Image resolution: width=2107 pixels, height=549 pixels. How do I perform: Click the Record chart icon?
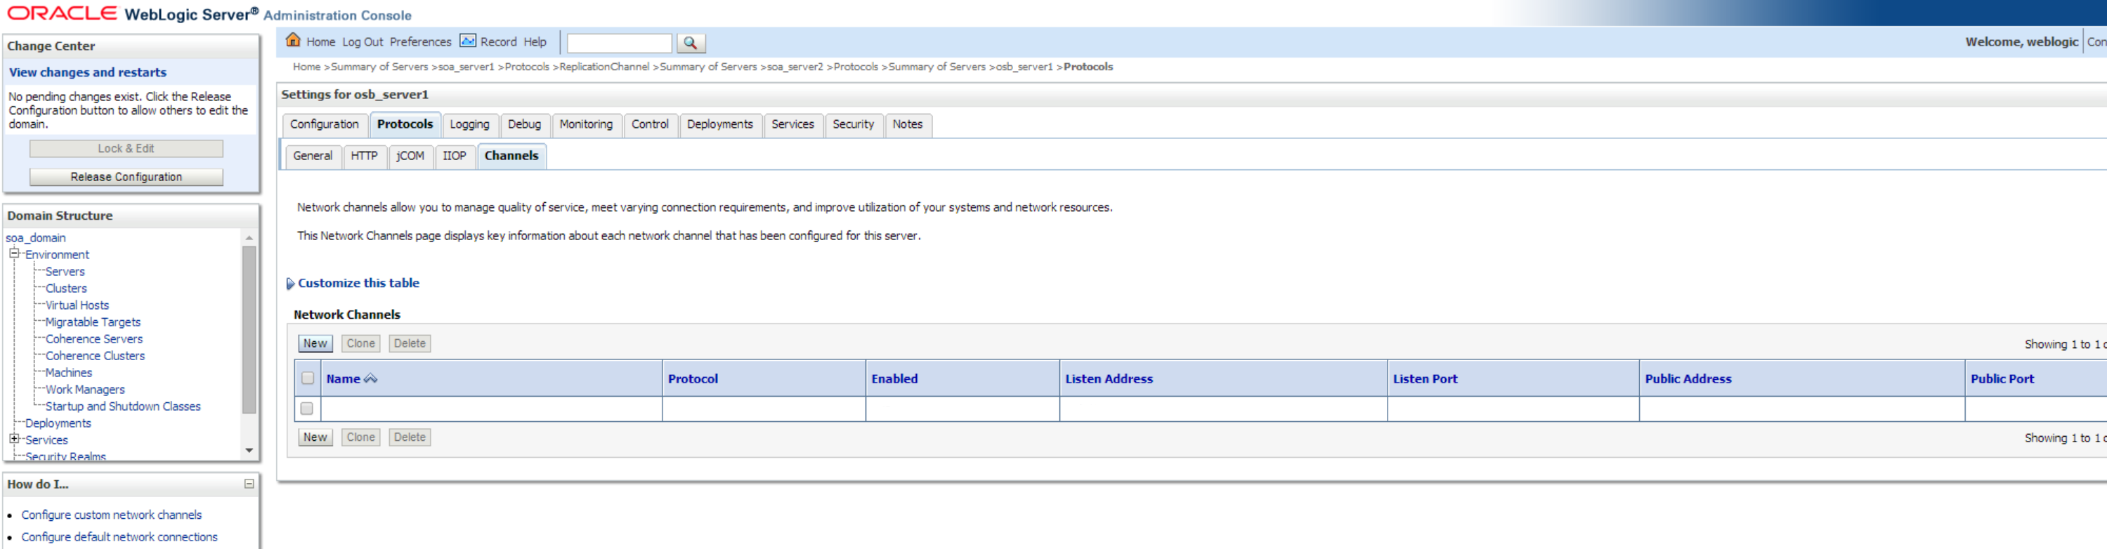click(x=468, y=41)
